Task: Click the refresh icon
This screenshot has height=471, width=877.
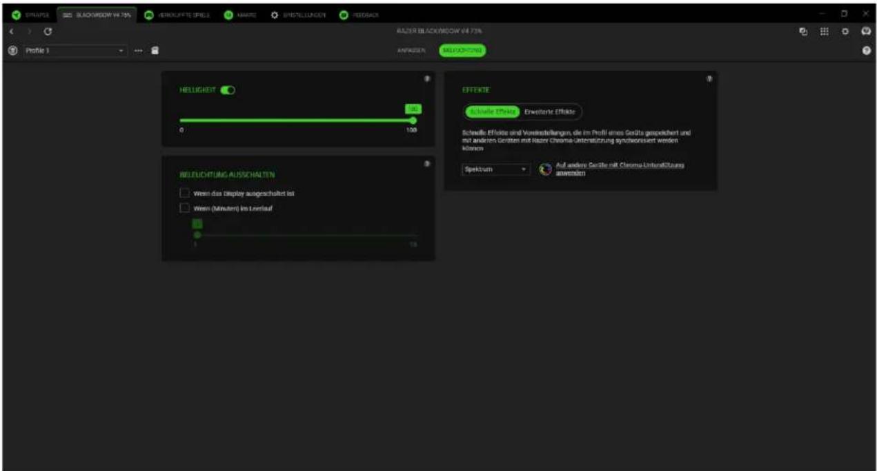Action: [47, 32]
